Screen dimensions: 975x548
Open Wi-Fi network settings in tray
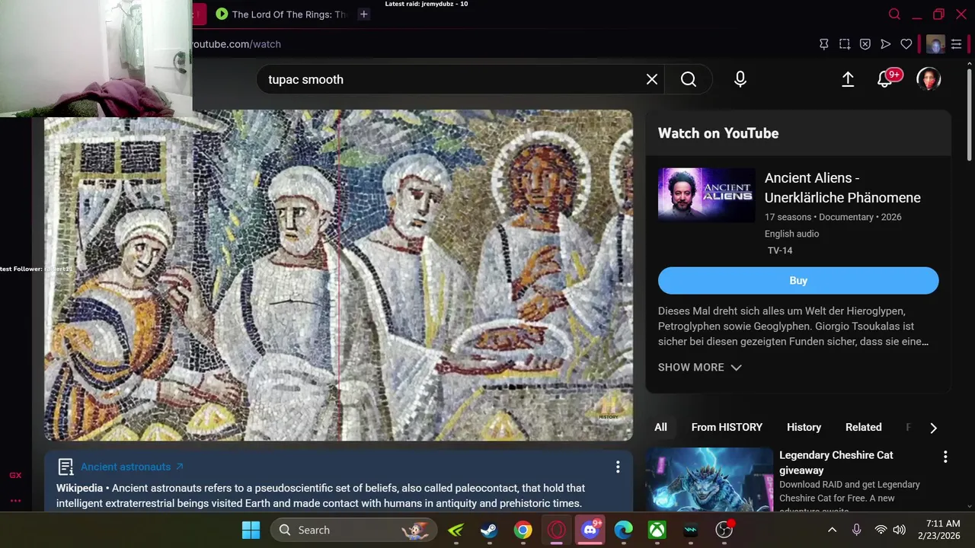click(881, 530)
